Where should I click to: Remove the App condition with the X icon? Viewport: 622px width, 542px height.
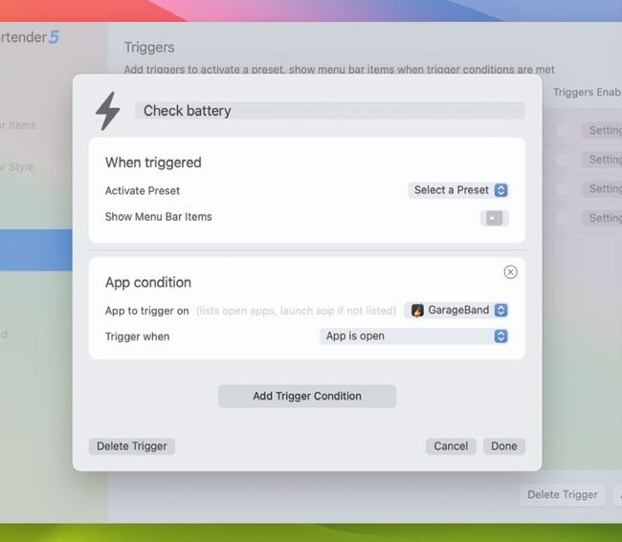click(x=510, y=272)
